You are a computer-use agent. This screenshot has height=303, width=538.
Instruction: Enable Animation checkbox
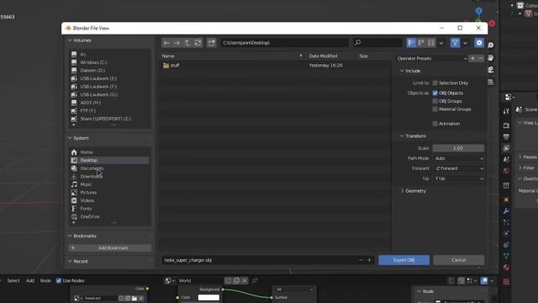tap(435, 124)
